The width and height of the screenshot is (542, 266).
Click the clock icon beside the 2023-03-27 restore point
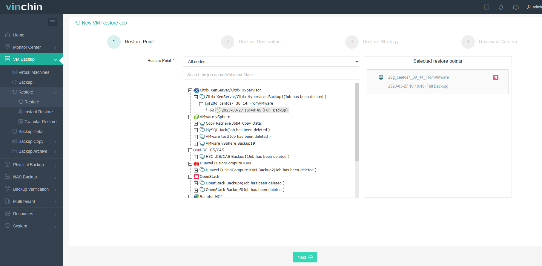tap(218, 110)
